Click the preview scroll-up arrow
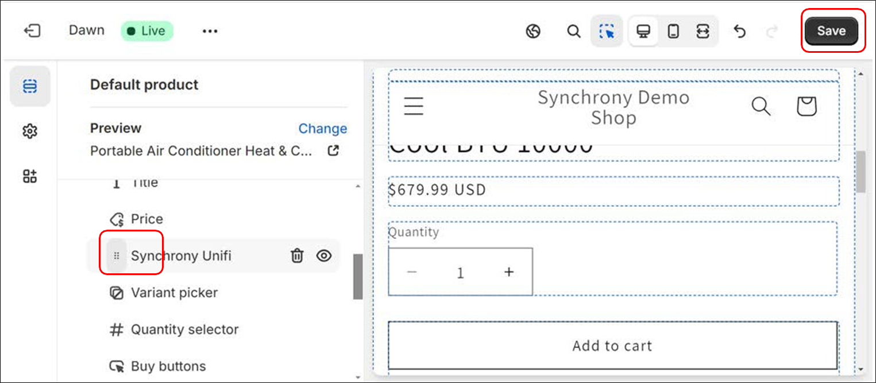The image size is (876, 383). pos(860,74)
